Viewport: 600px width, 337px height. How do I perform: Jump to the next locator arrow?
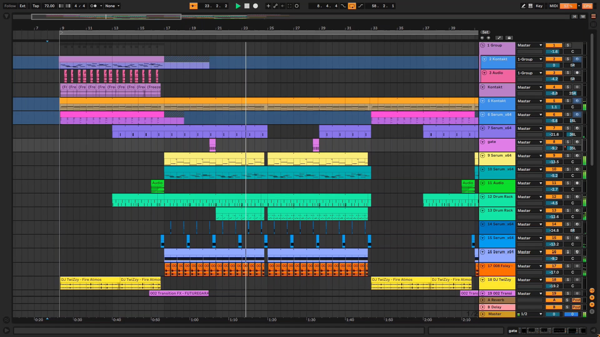488,38
